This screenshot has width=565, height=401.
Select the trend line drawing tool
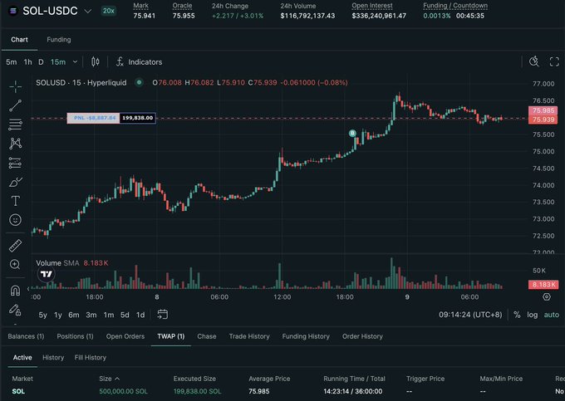(15, 105)
